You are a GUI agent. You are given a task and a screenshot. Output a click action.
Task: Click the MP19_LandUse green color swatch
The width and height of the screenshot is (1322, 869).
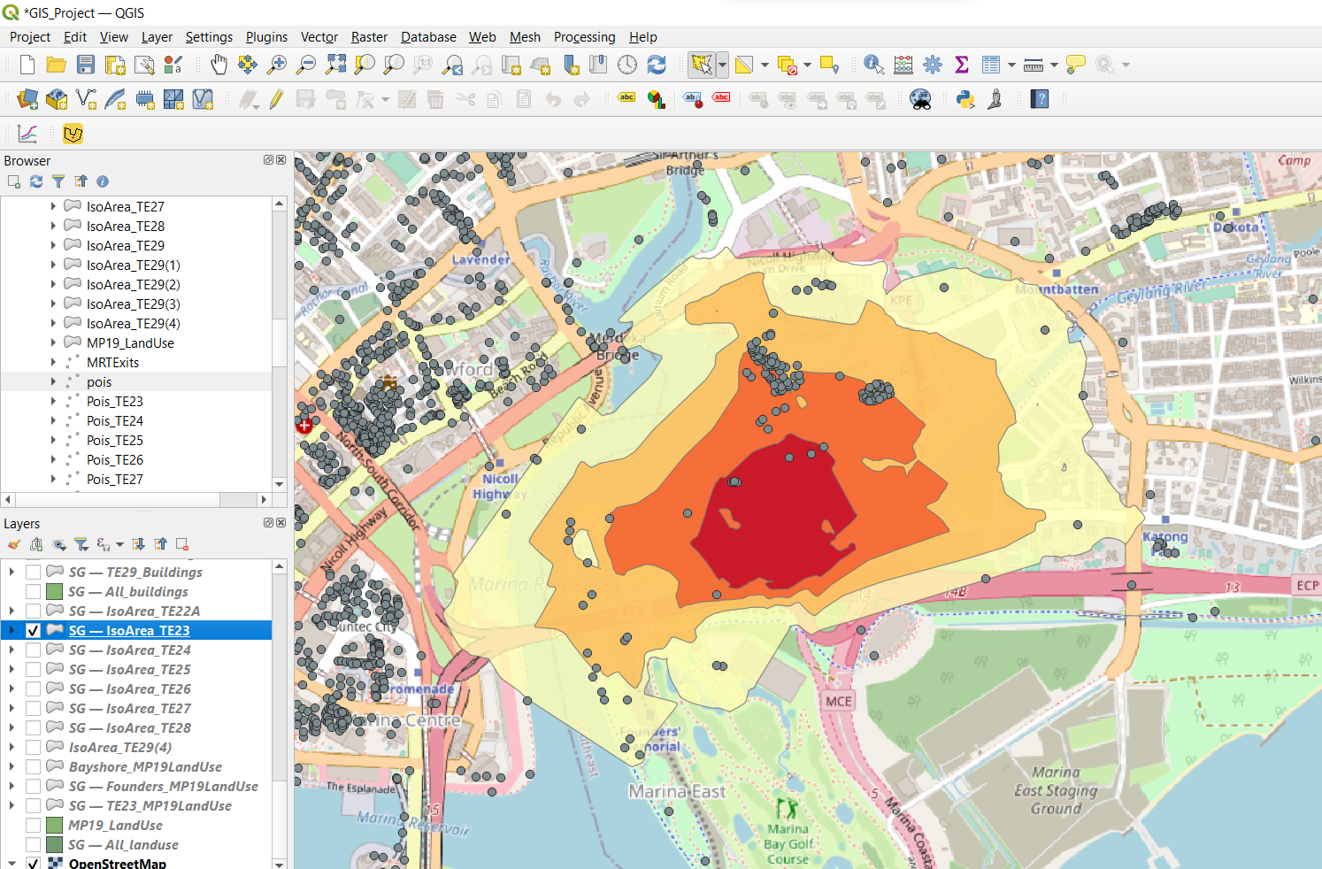pos(54,826)
